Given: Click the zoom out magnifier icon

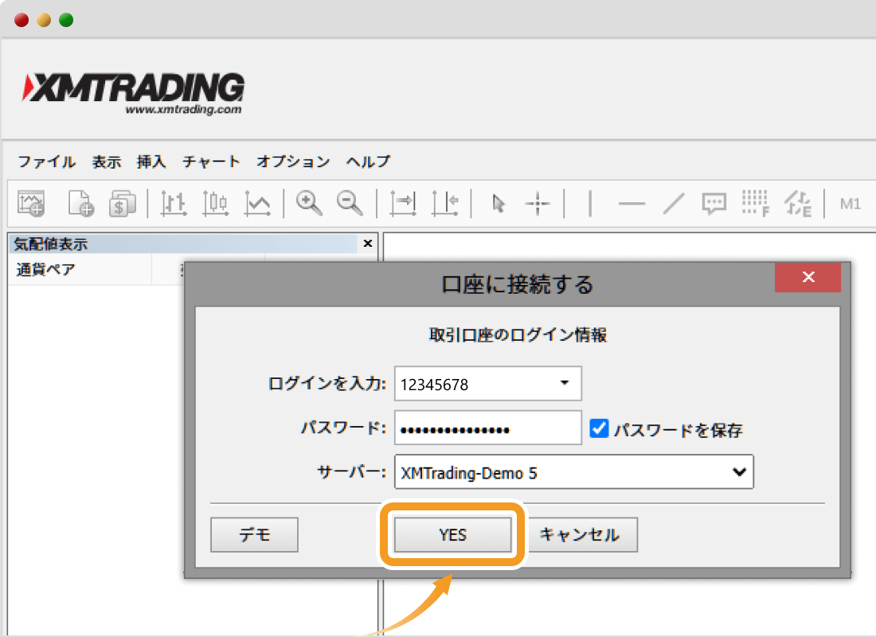Looking at the screenshot, I should (350, 203).
